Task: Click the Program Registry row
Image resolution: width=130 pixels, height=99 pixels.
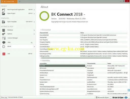Action: (84, 42)
